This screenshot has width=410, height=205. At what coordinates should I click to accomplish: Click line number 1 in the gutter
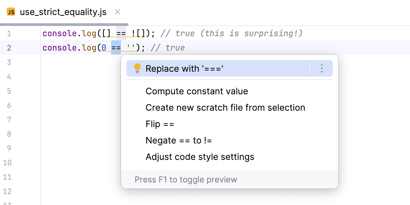click(x=9, y=33)
